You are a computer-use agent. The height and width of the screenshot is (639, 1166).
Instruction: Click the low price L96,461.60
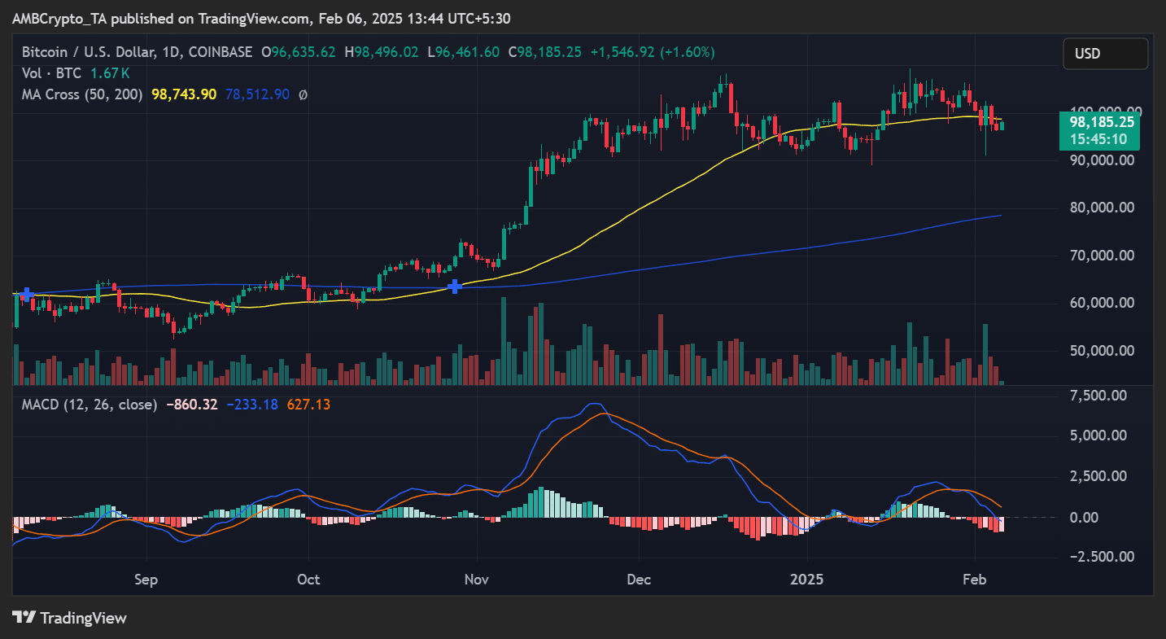point(463,52)
